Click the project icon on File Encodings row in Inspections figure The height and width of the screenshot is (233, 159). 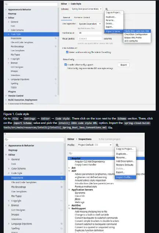[x=61, y=187]
